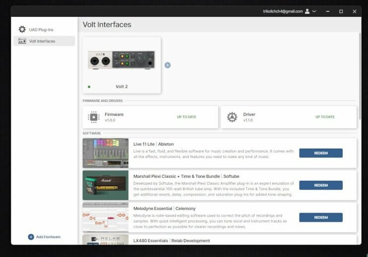The image size is (368, 257).
Task: Click Driver UP TO DATE status
Action: click(x=325, y=117)
